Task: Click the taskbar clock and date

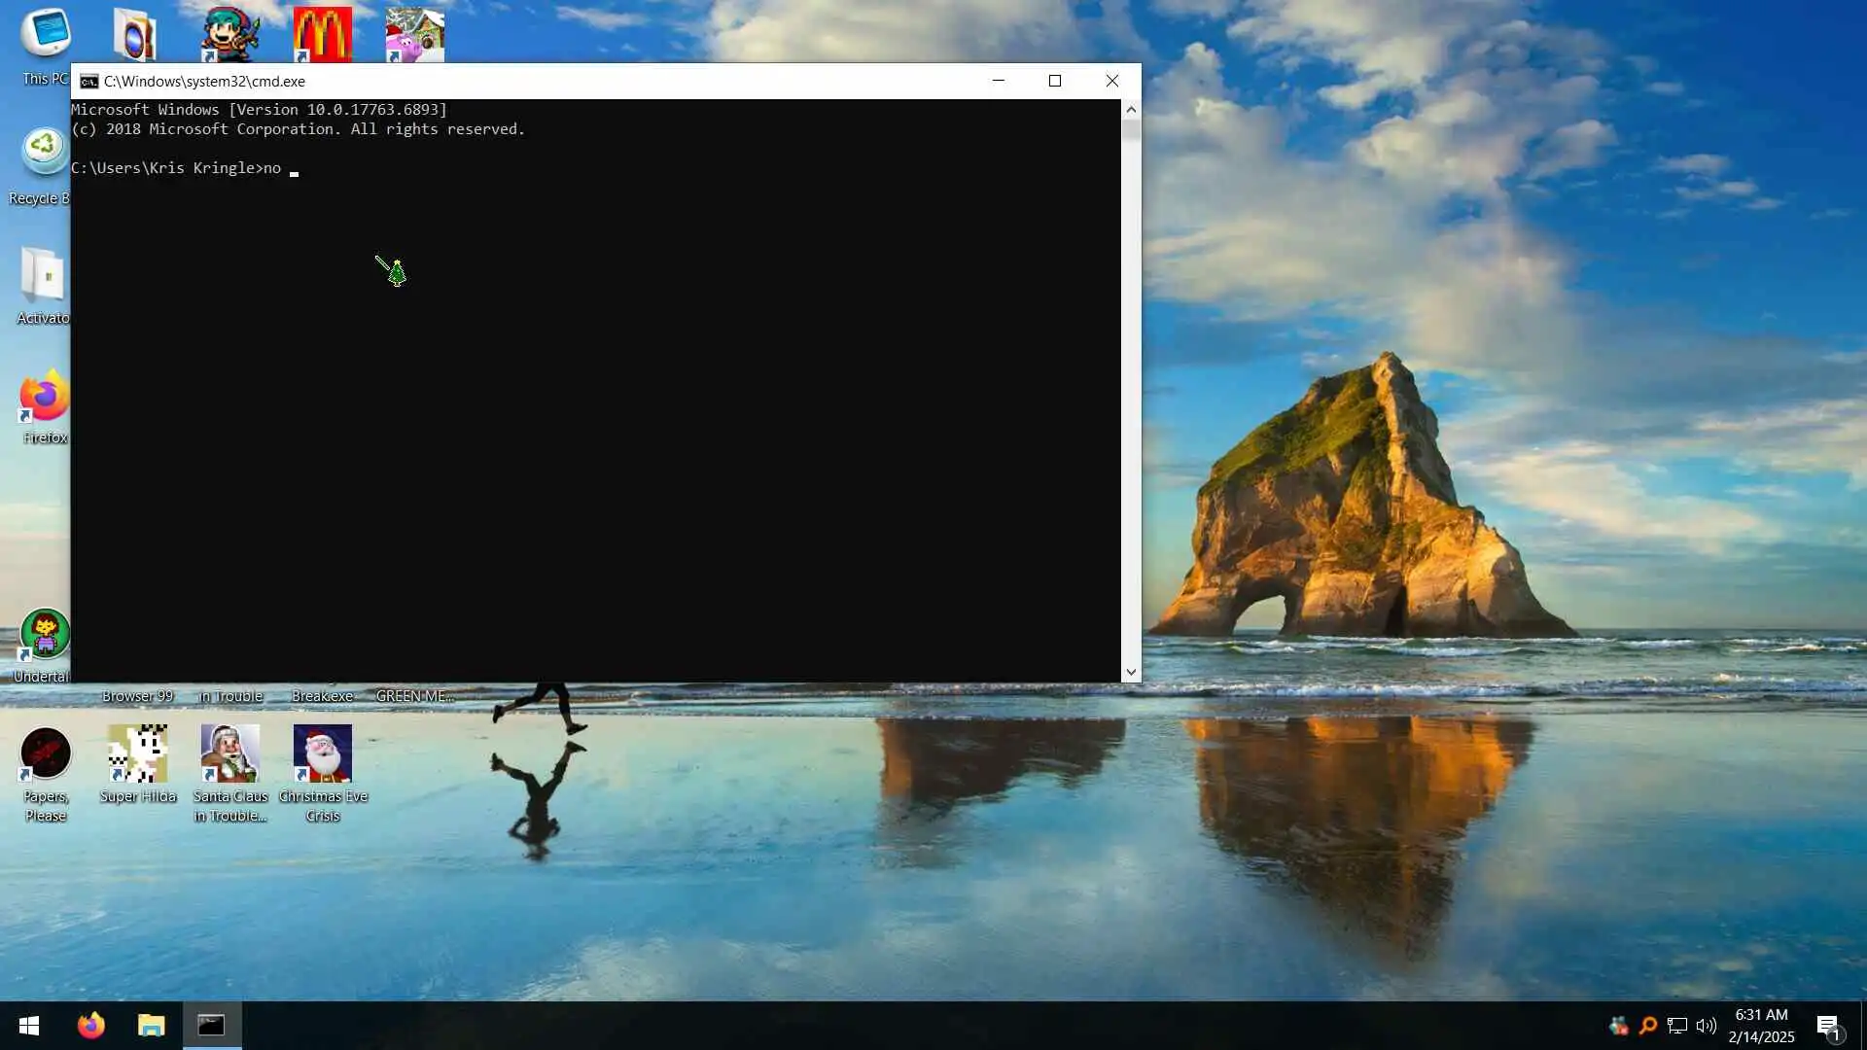Action: click(x=1761, y=1026)
